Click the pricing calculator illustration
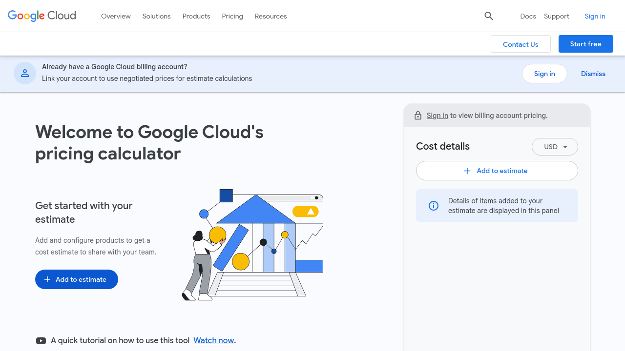 [x=252, y=245]
